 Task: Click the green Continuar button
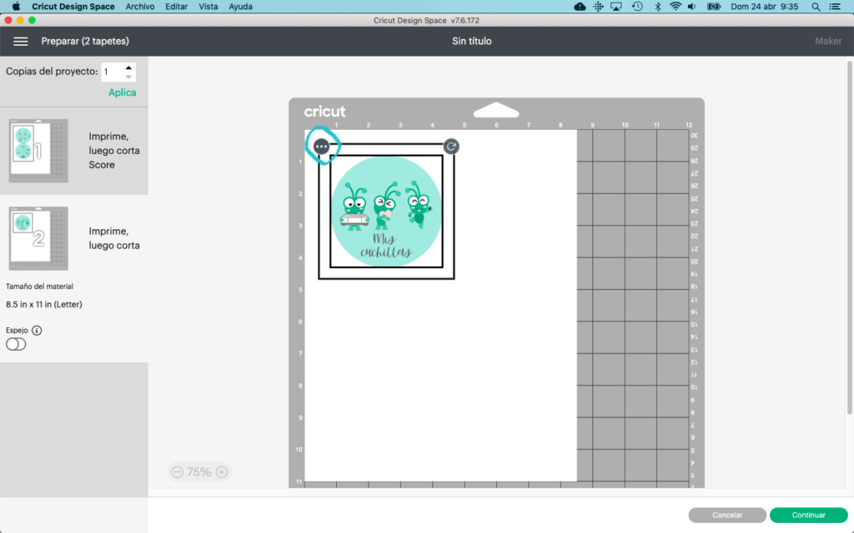808,515
